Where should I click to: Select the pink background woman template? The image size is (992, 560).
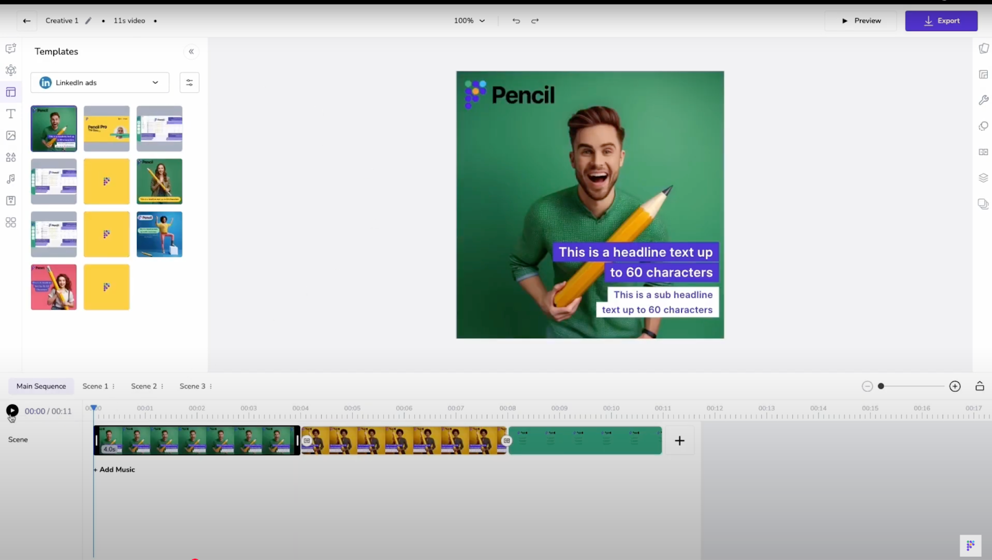tap(54, 287)
